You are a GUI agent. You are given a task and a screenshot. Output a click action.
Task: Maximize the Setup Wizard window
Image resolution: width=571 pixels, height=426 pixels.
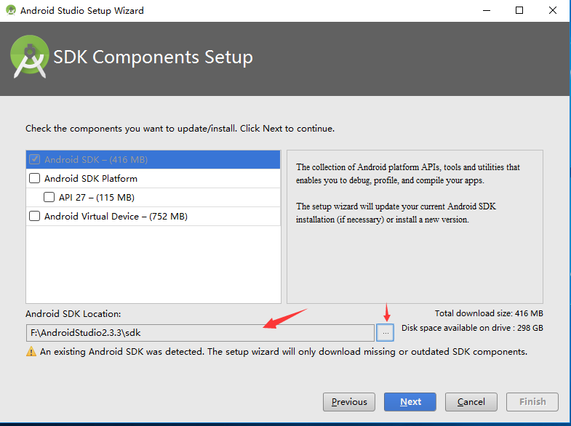coord(519,10)
